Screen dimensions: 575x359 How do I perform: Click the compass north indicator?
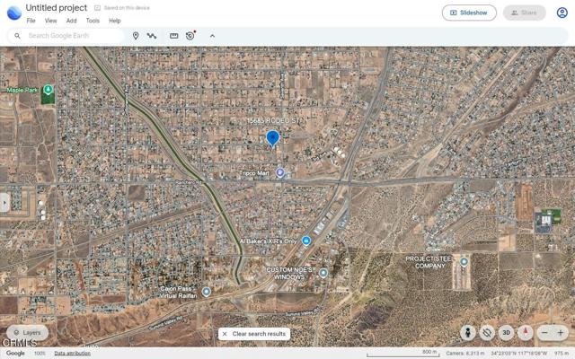point(526,332)
